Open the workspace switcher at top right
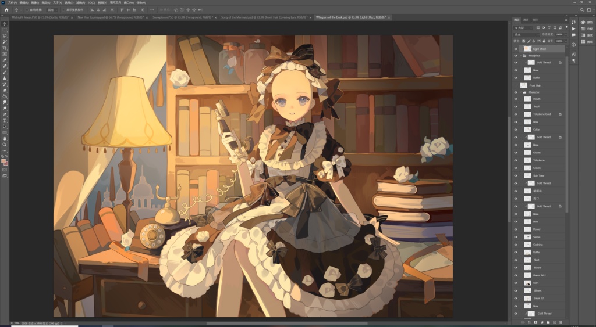This screenshot has height=327, width=596. pyautogui.click(x=588, y=10)
